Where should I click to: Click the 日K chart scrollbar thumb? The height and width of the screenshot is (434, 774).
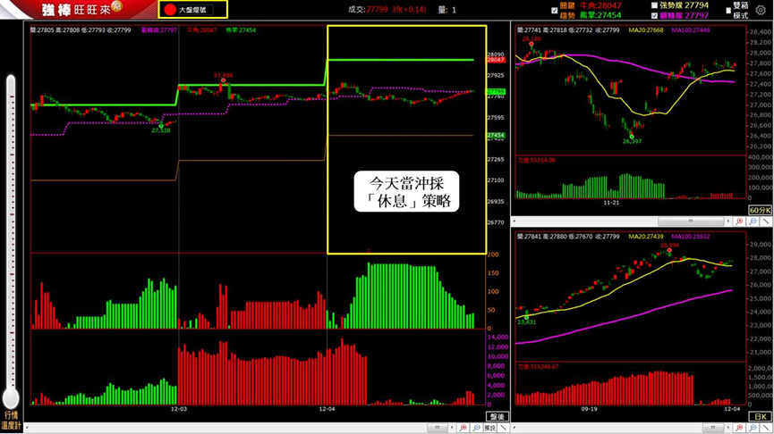713,428
